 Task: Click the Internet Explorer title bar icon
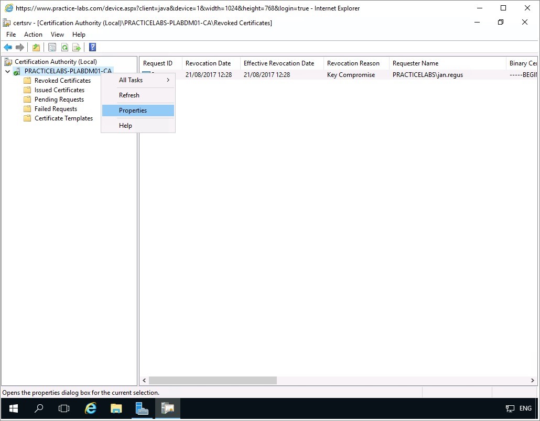click(8, 8)
